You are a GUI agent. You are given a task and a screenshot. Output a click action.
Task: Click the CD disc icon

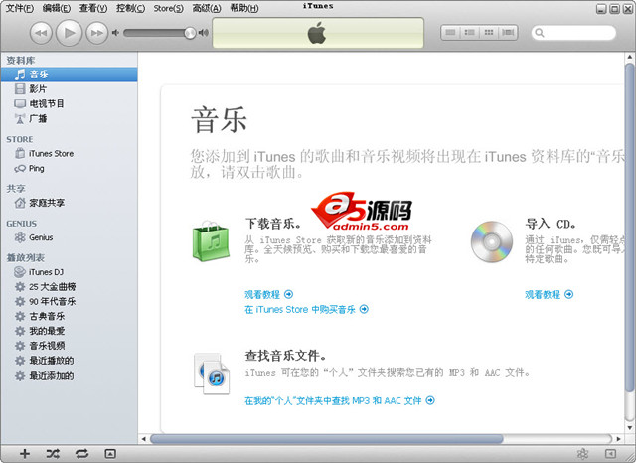coord(492,241)
